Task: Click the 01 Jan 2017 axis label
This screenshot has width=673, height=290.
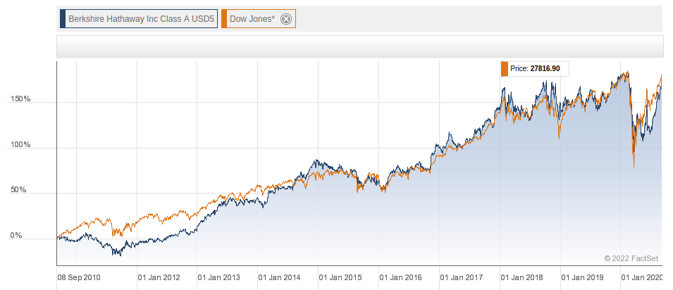Action: click(462, 277)
